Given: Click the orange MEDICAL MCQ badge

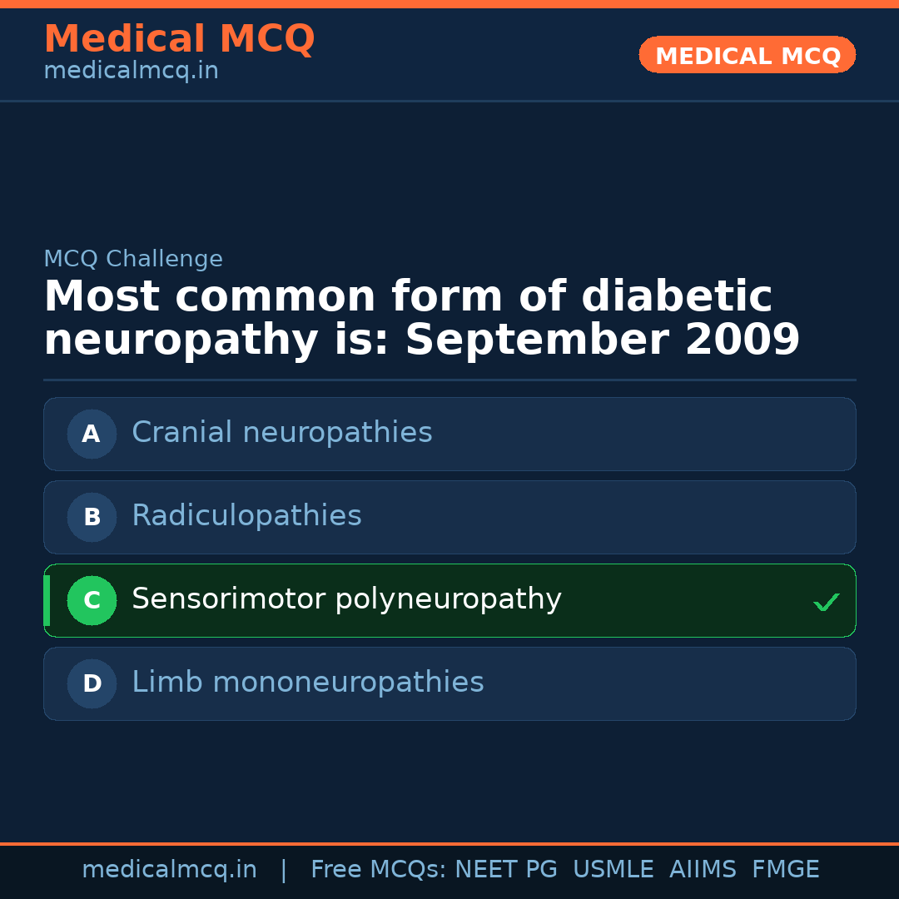Looking at the screenshot, I should coord(747,55).
